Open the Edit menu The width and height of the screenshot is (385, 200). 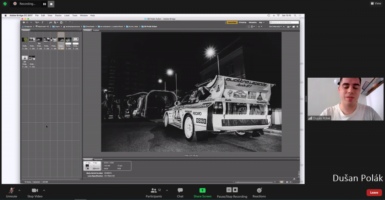click(43, 15)
